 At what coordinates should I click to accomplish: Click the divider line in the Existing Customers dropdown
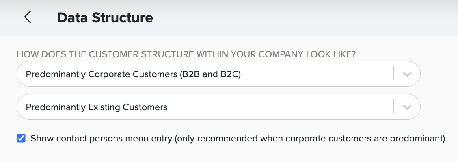point(393,106)
